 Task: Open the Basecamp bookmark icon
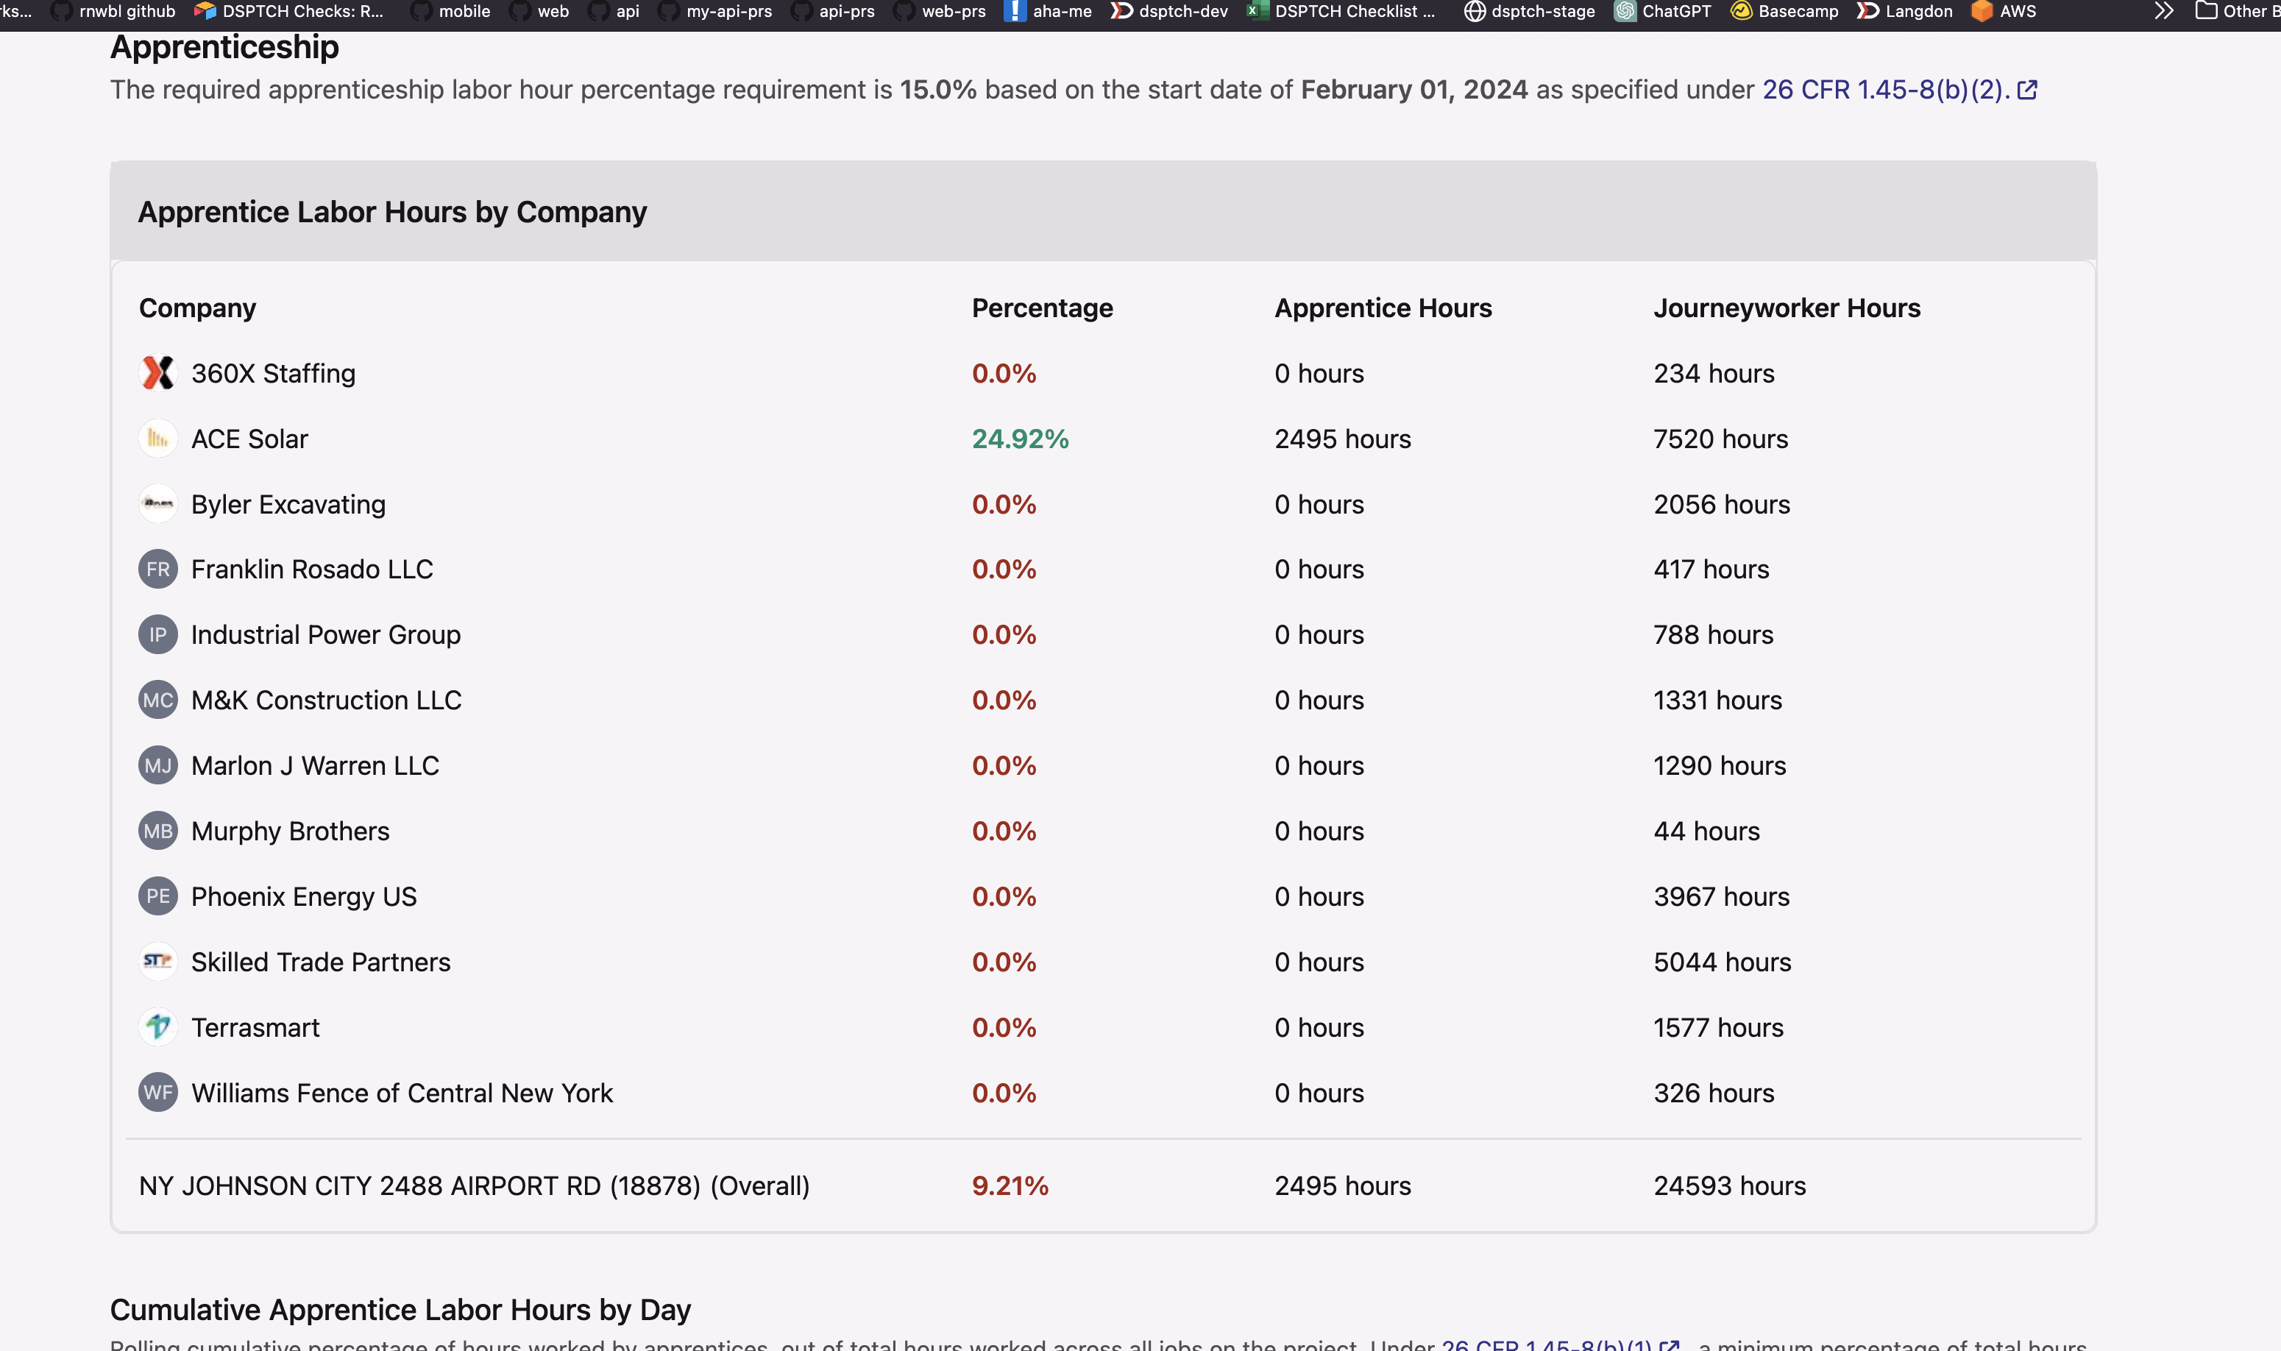coord(1741,12)
